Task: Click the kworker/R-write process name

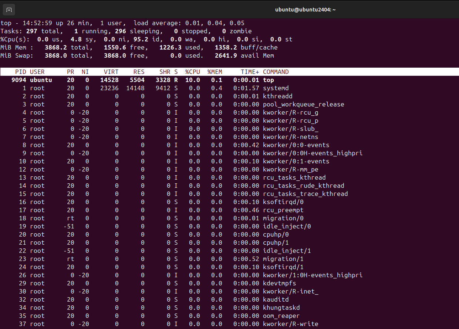Action: coord(290,324)
